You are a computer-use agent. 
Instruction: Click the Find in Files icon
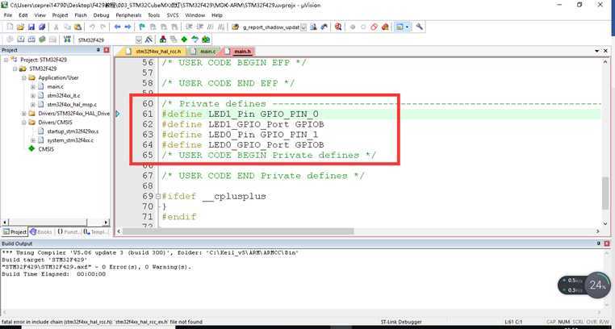click(x=236, y=27)
